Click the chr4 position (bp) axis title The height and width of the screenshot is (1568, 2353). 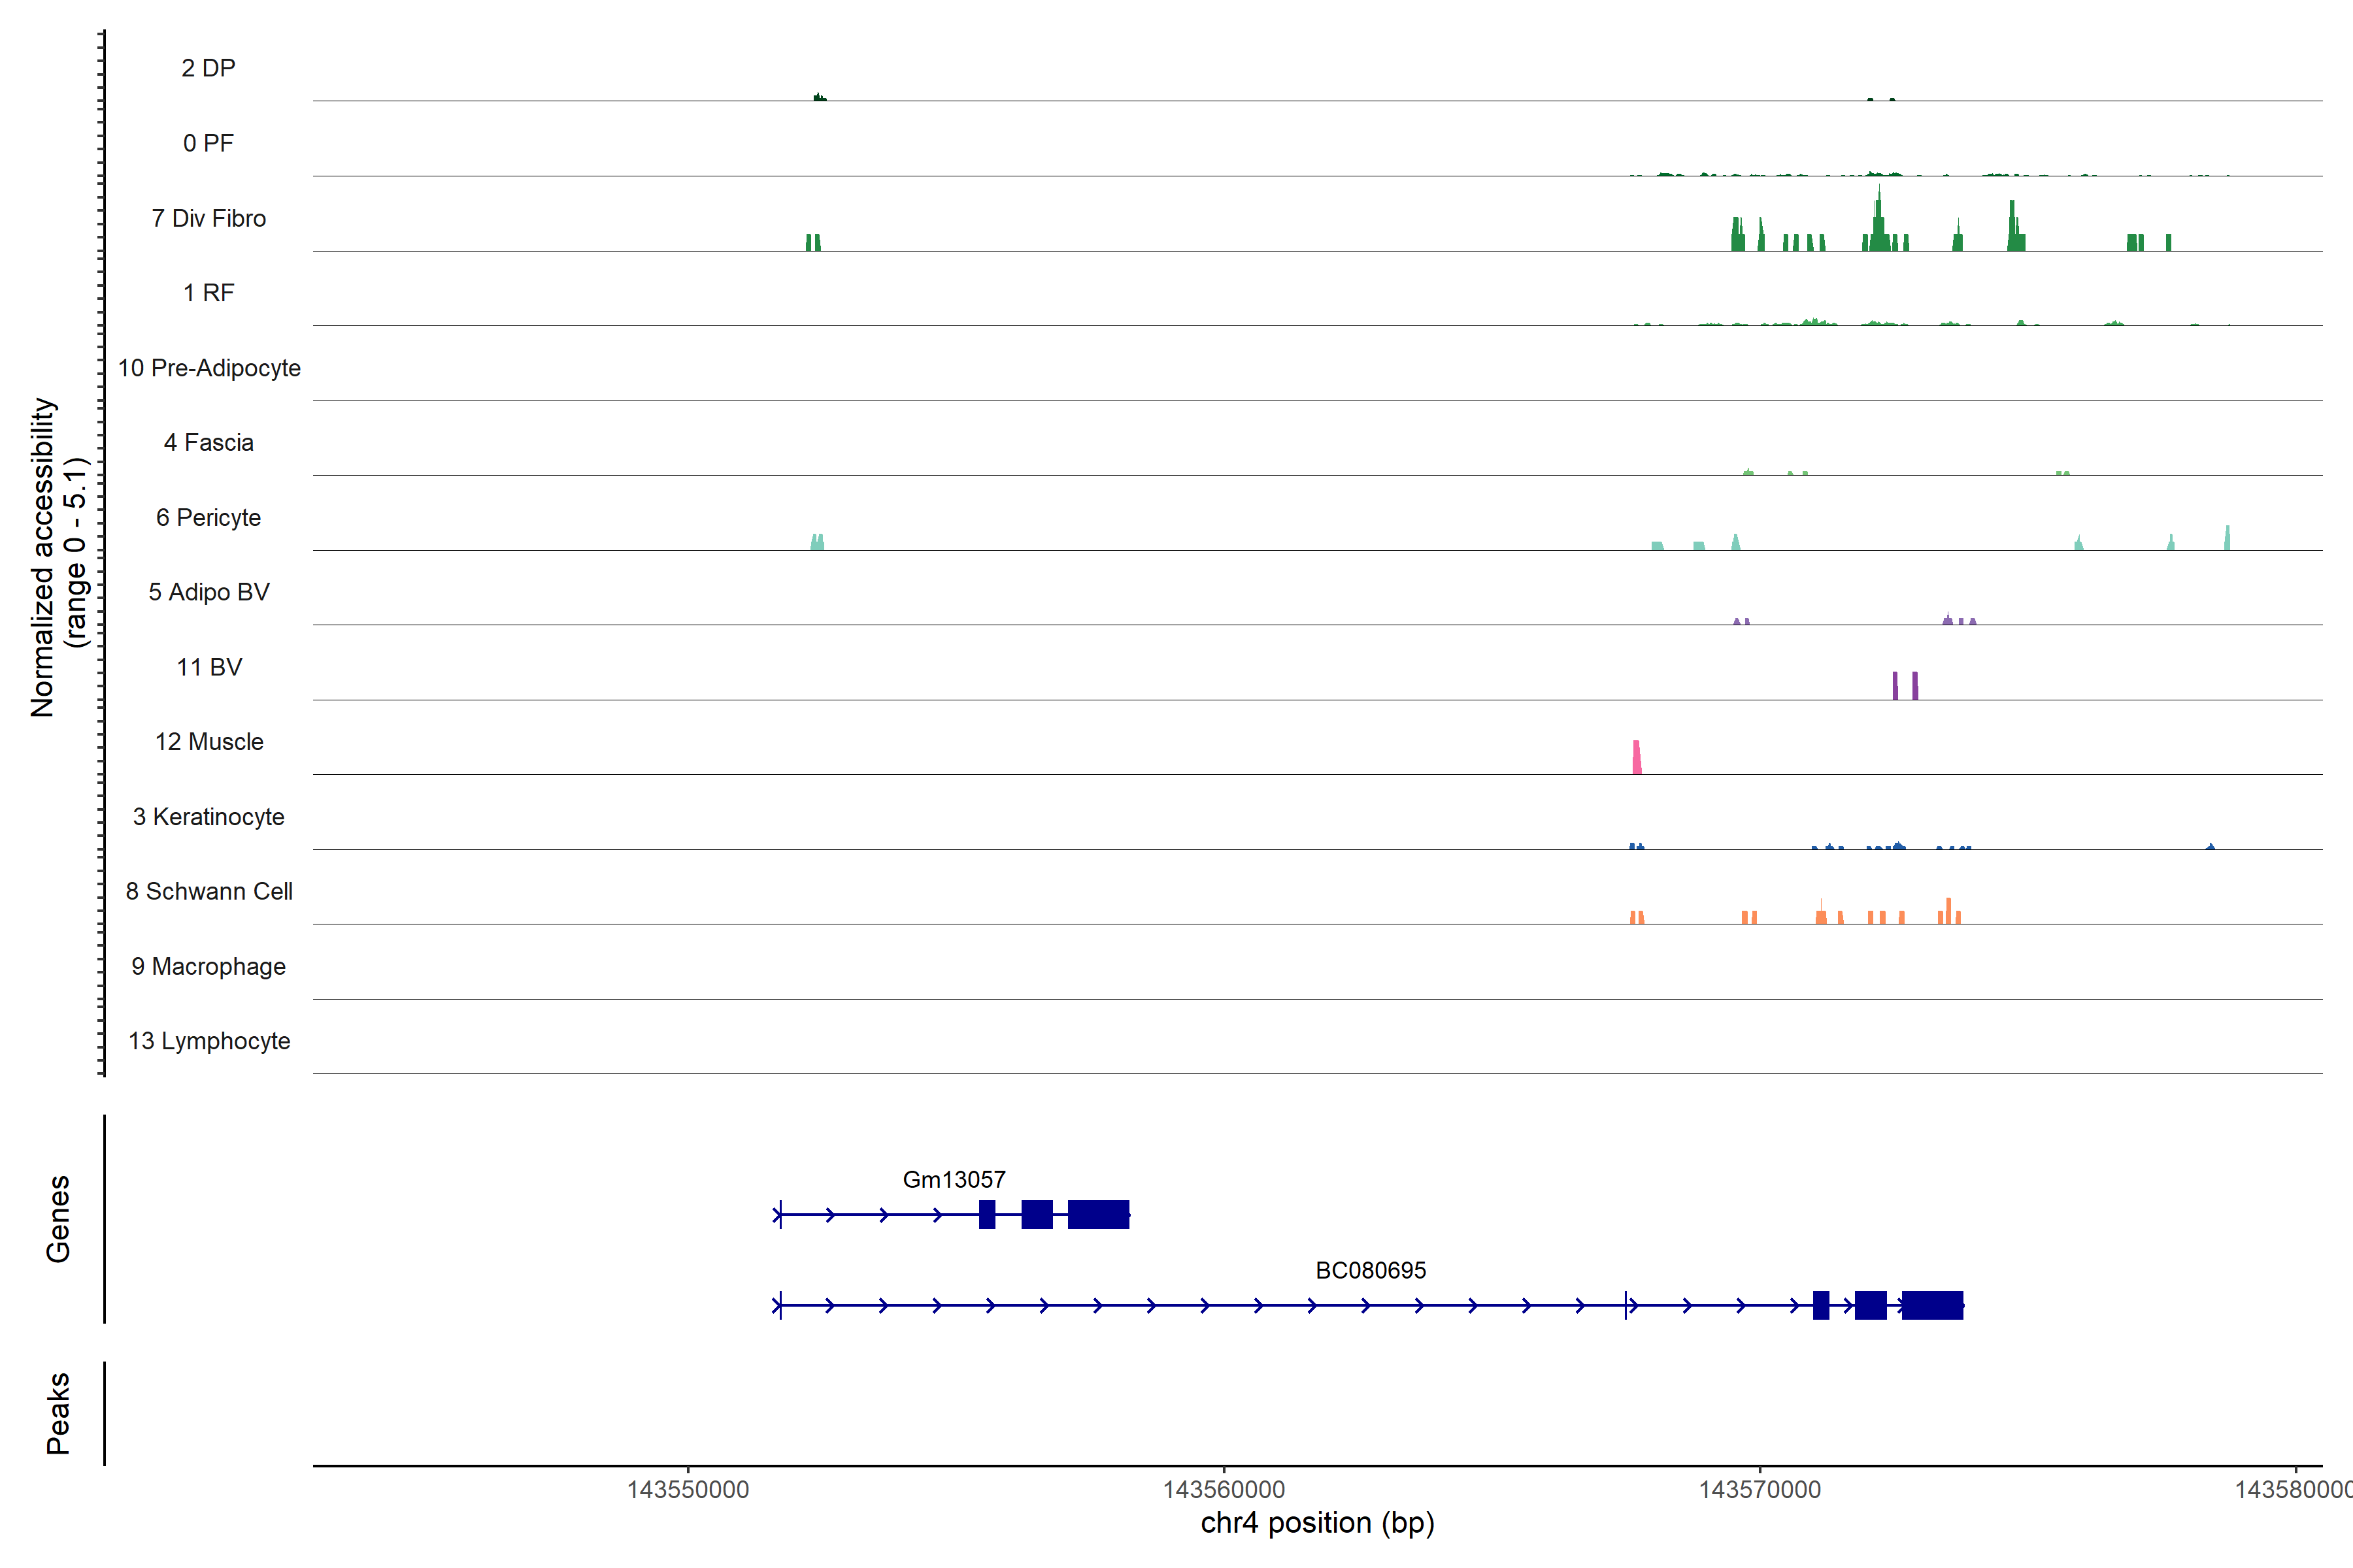1316,1523
